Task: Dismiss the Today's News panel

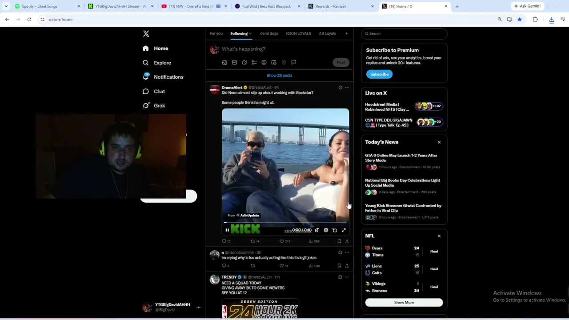Action: point(439,142)
